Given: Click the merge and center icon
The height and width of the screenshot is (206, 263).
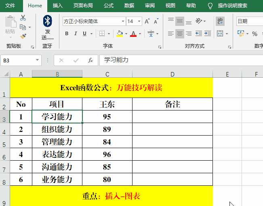Looking at the screenshot, I should [x=220, y=34].
